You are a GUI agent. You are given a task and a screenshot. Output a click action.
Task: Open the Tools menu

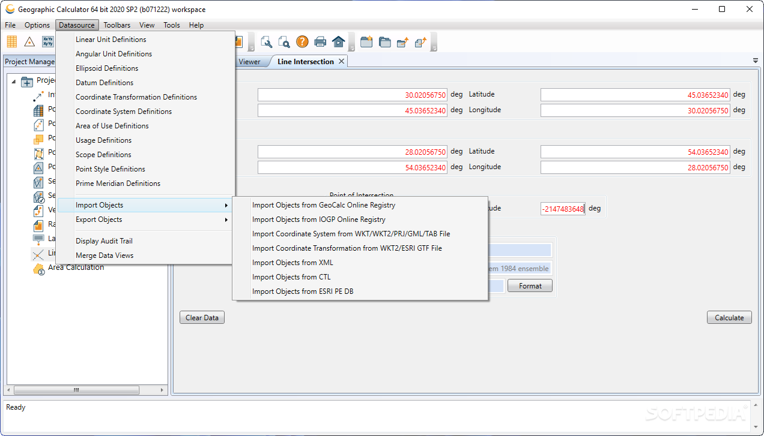(172, 25)
